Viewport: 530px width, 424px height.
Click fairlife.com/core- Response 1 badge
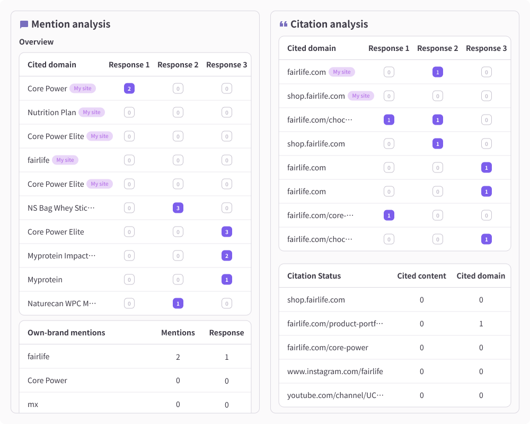389,215
